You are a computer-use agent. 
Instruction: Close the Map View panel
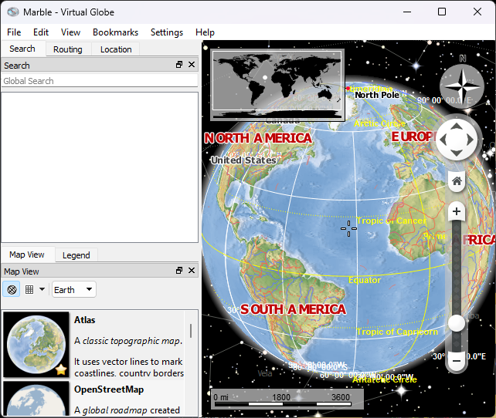192,271
